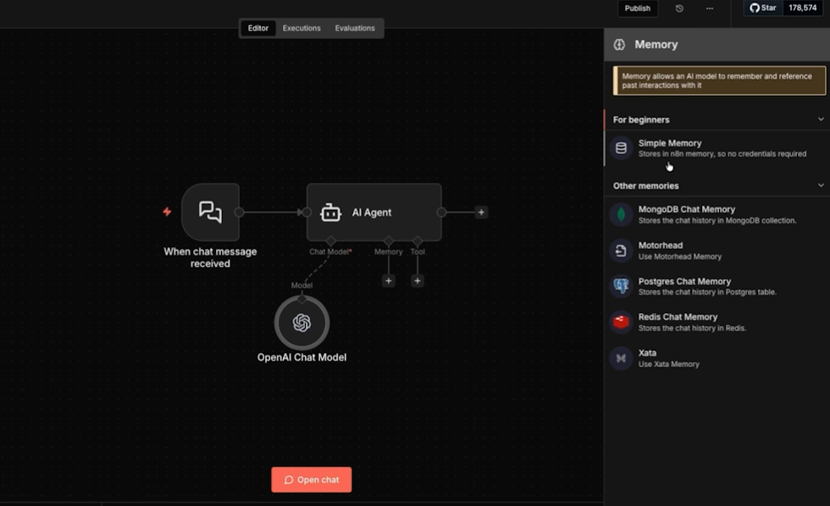
Task: Click 'Use Xata Memory' description
Action: pos(668,365)
